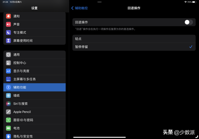This screenshot has width=199, height=139.
Task: Select the checked 暂停停留 option
Action: (x=134, y=47)
